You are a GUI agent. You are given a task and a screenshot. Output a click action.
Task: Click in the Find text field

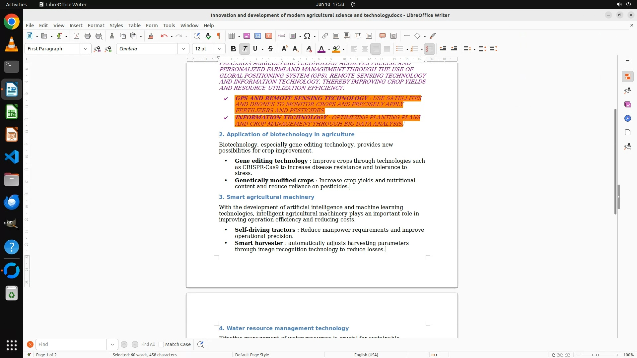[71, 344]
